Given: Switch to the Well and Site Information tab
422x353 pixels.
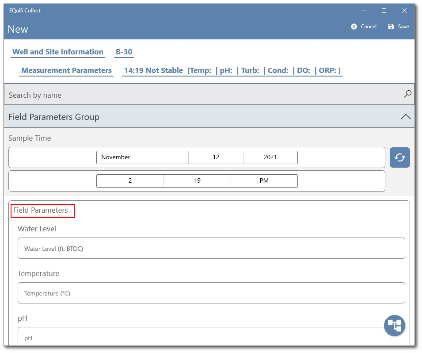Looking at the screenshot, I should pos(57,52).
